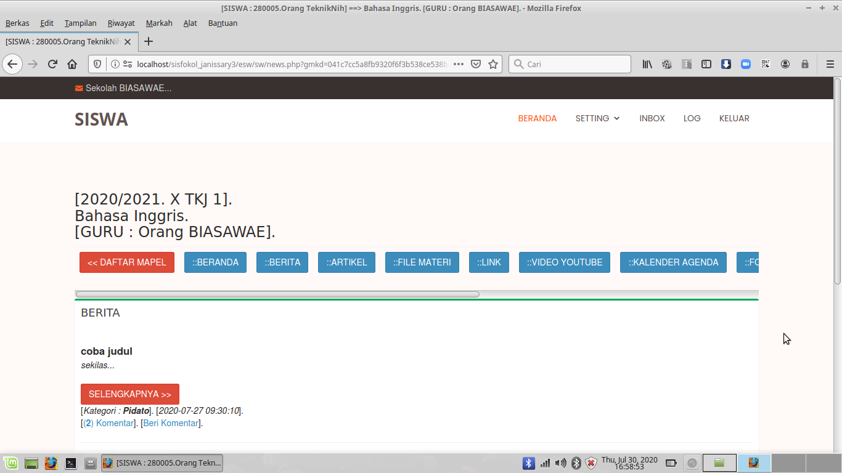The height and width of the screenshot is (473, 842).
Task: Bookmark this page with the star
Action: click(493, 64)
